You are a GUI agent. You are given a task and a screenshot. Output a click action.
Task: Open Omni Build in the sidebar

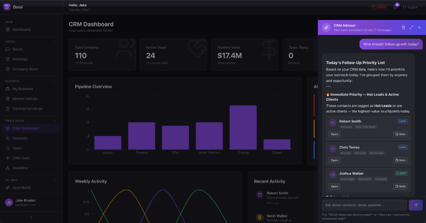tap(31, 188)
